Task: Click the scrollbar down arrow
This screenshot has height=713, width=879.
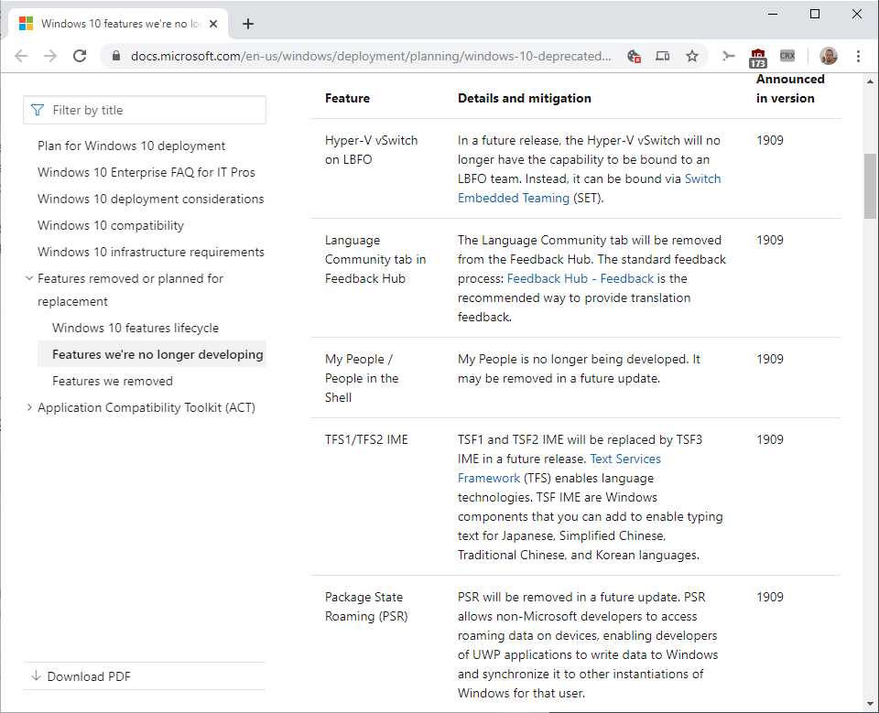Action: [x=870, y=704]
